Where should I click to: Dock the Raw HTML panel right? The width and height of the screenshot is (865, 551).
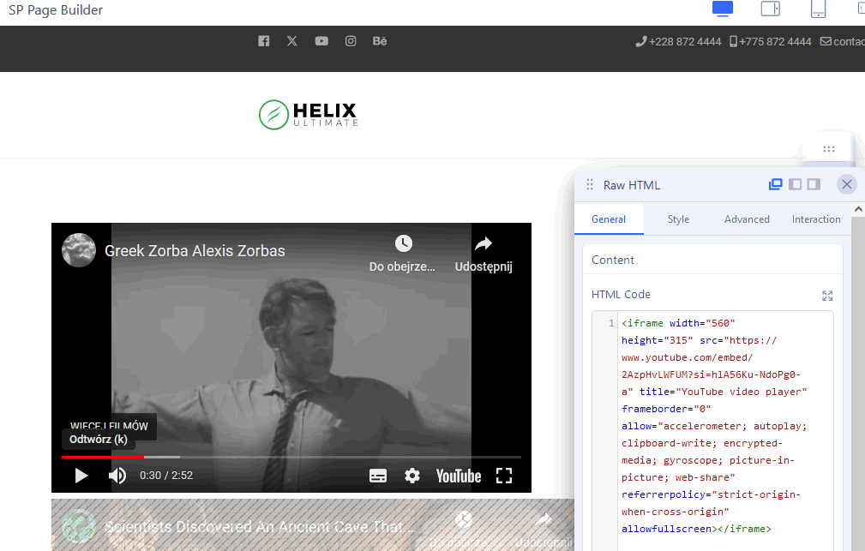pyautogui.click(x=814, y=184)
